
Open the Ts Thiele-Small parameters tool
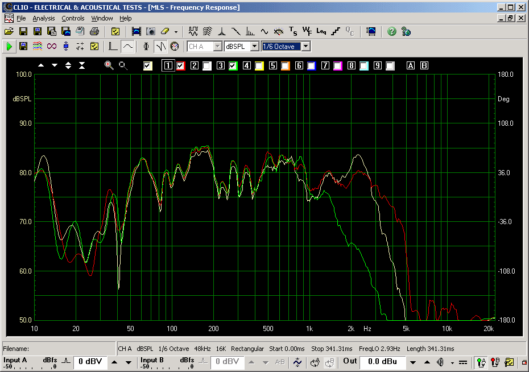point(293,31)
